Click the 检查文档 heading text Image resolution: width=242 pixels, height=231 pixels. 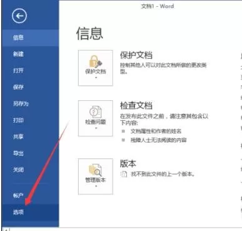coord(136,106)
